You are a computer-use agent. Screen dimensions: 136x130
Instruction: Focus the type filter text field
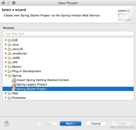(x=68, y=34)
